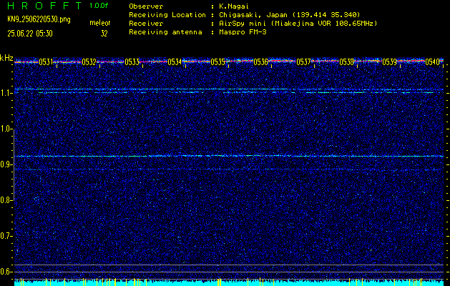Click the 1.1 frequency axis label
The image size is (450, 286).
coord(6,93)
